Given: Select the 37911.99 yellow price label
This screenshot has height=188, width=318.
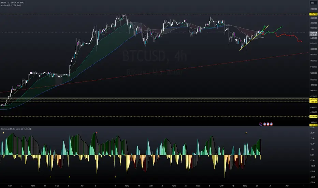Looking at the screenshot, I should point(313,125).
